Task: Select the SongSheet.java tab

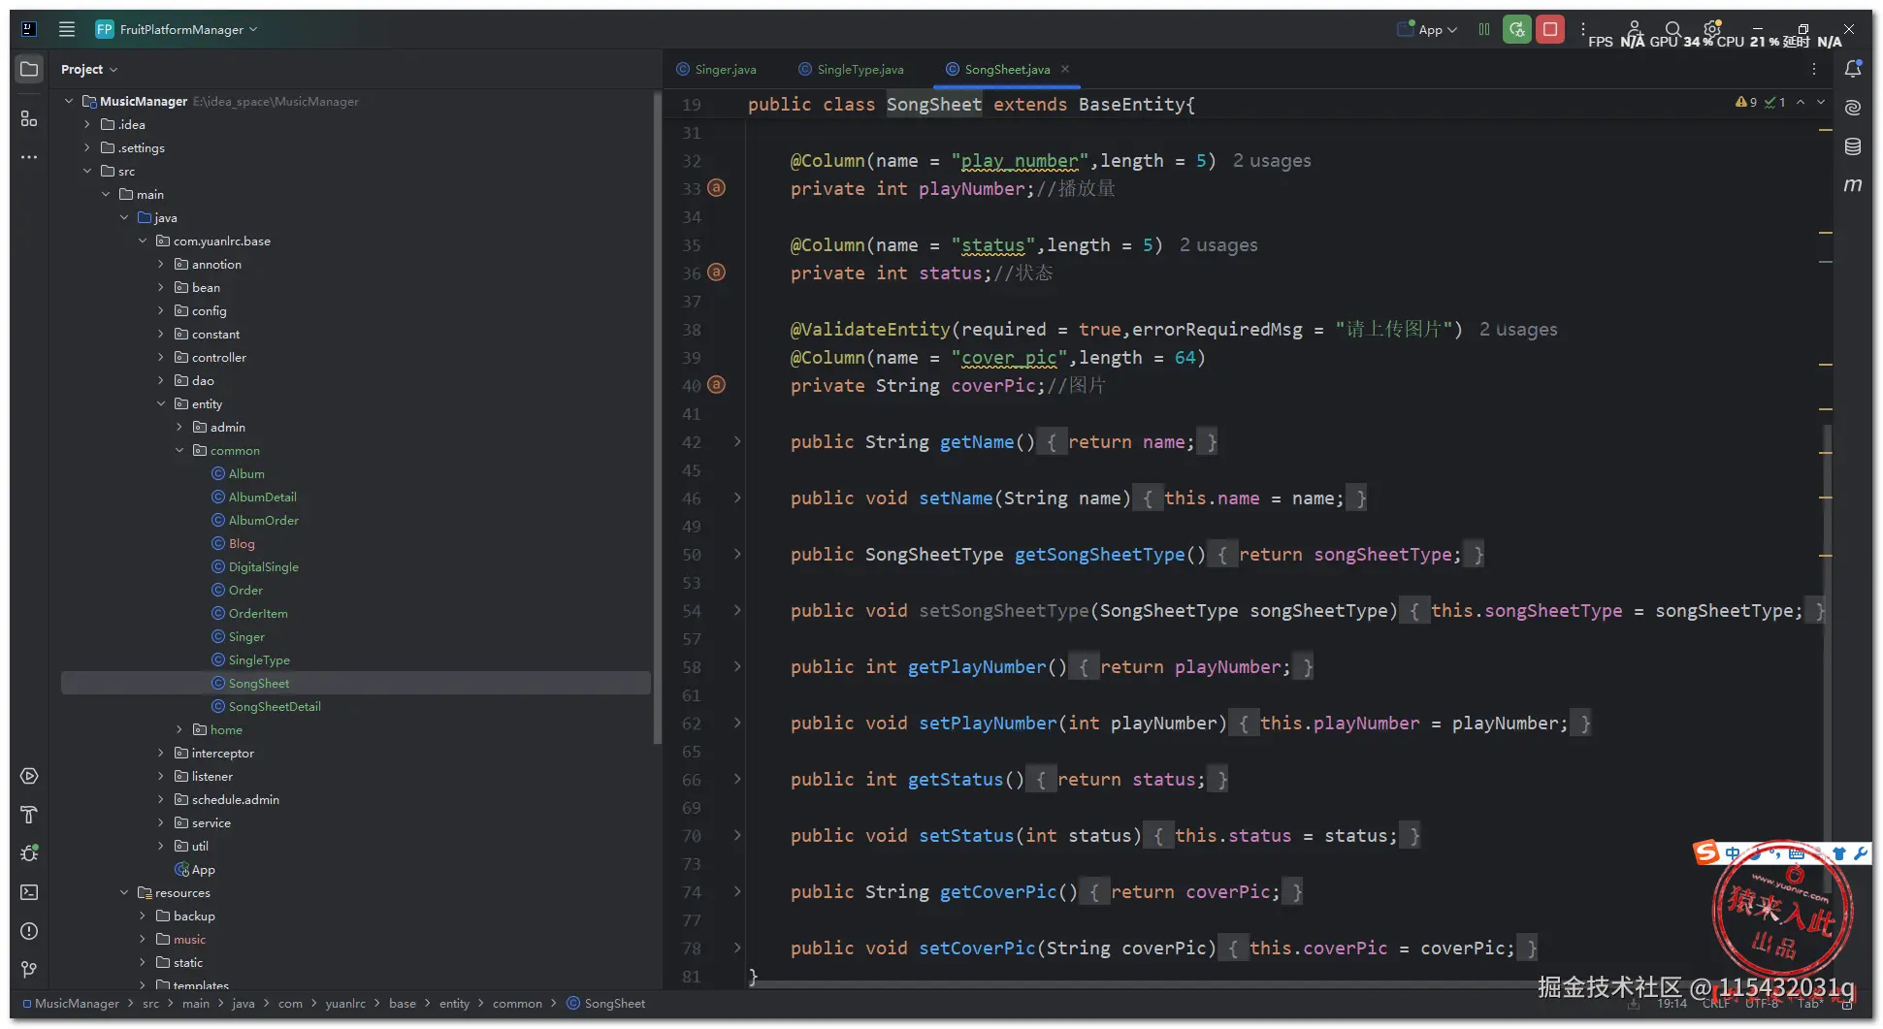Action: point(998,69)
